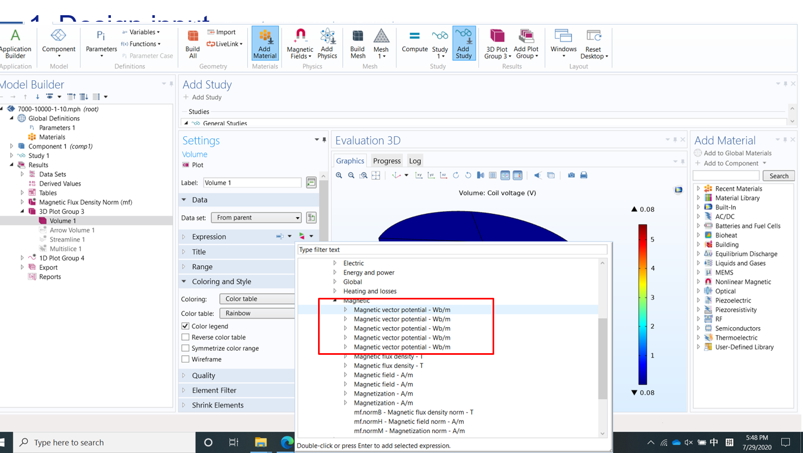Click Add to Component button

[731, 163]
